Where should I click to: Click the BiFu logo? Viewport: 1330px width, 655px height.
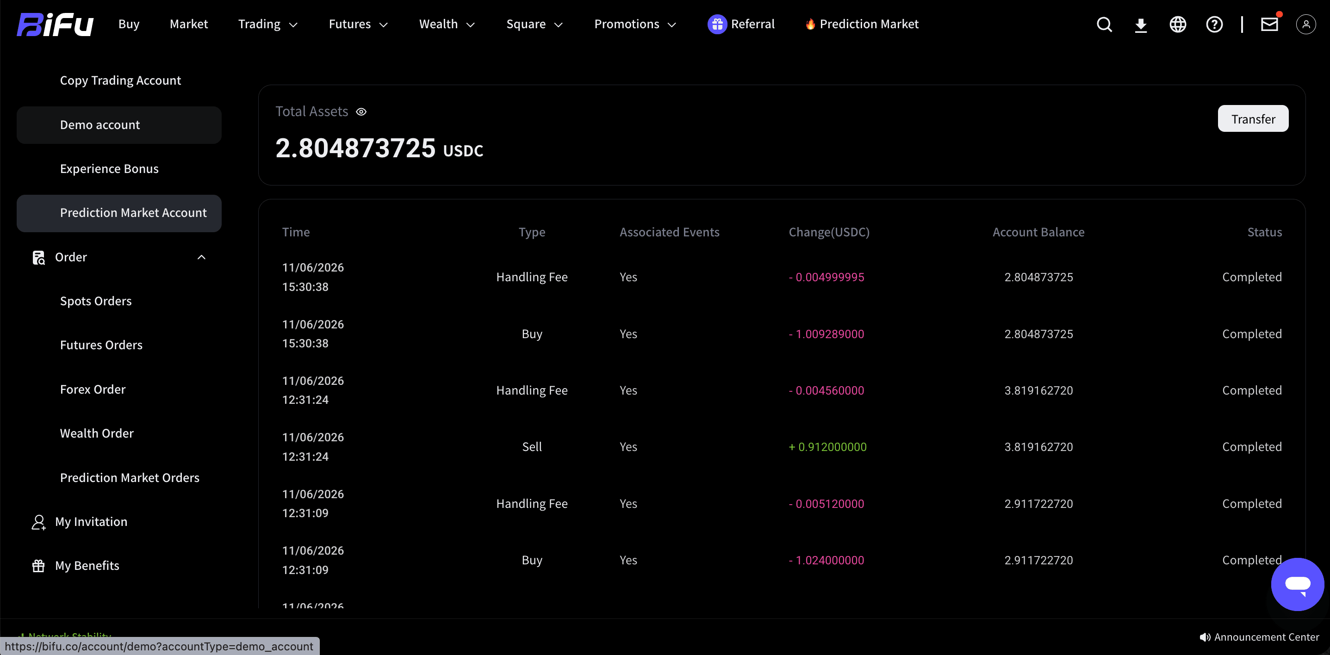pyautogui.click(x=55, y=24)
